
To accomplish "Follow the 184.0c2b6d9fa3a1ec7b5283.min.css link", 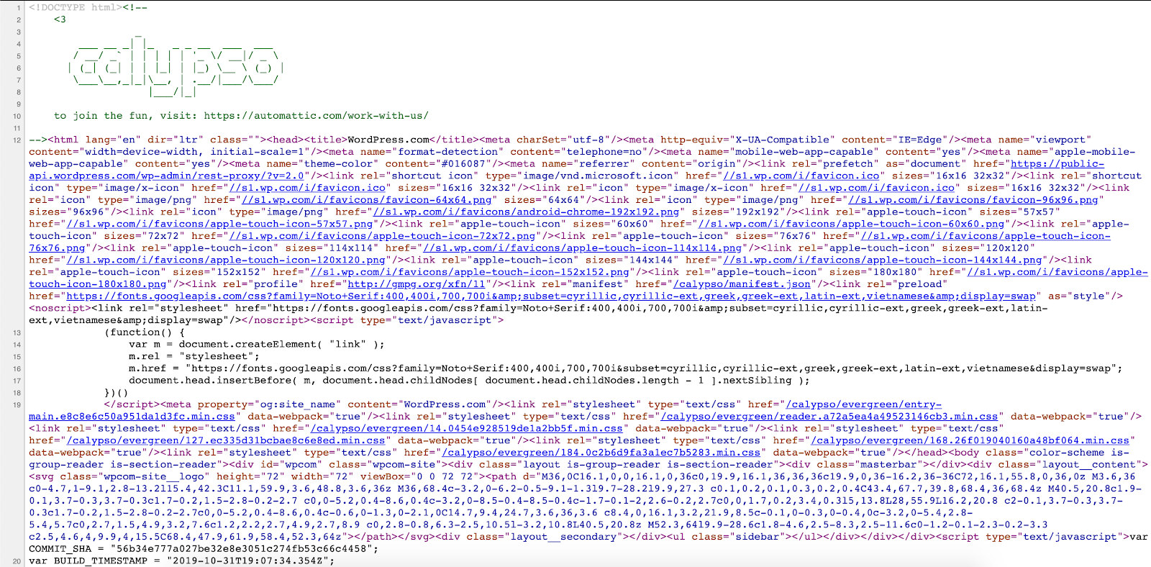I will tap(601, 453).
